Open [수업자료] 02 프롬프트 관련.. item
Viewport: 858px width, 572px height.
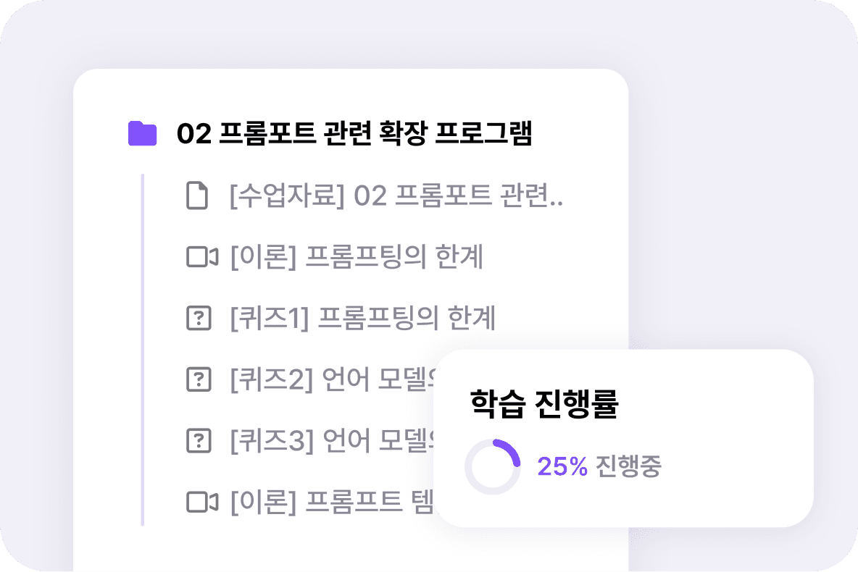tap(396, 195)
